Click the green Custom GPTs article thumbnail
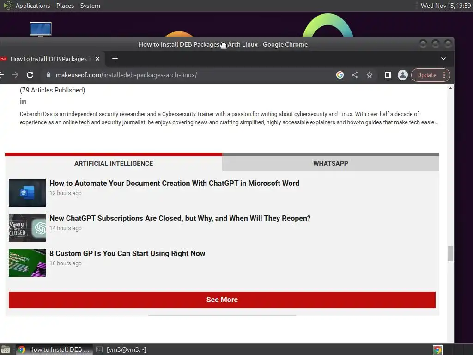Viewport: 473px width, 355px height. (x=27, y=263)
